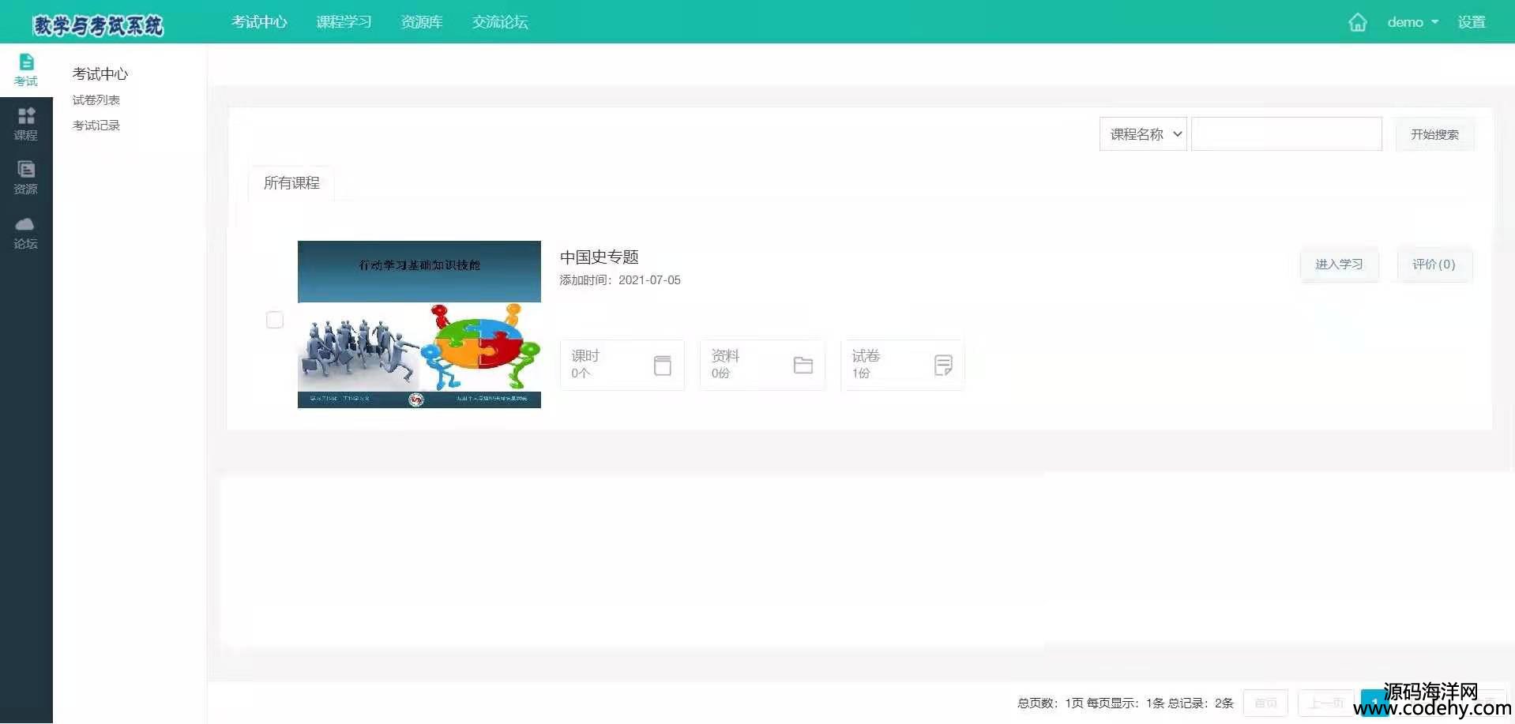Open 考试中心 in the top navigation
The height and width of the screenshot is (724, 1515).
(259, 22)
